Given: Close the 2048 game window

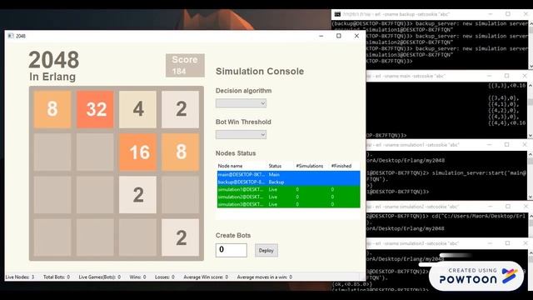Looking at the screenshot, I should tap(356, 36).
